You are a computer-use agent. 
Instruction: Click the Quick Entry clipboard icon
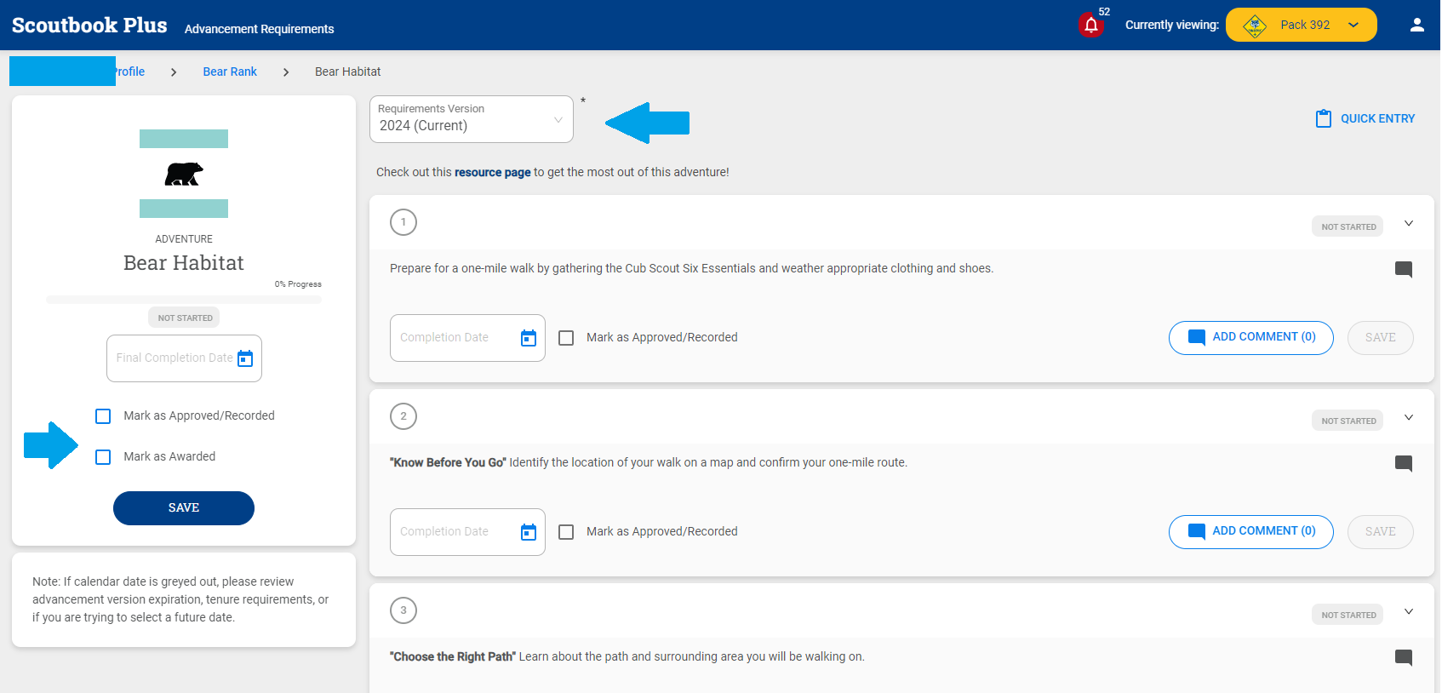coord(1324,118)
